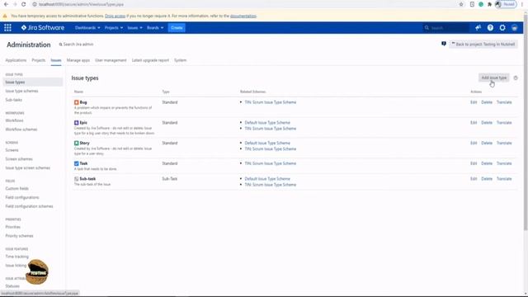This screenshot has height=297, width=528.
Task: Expand the Boards dropdown menu
Action: pos(155,27)
